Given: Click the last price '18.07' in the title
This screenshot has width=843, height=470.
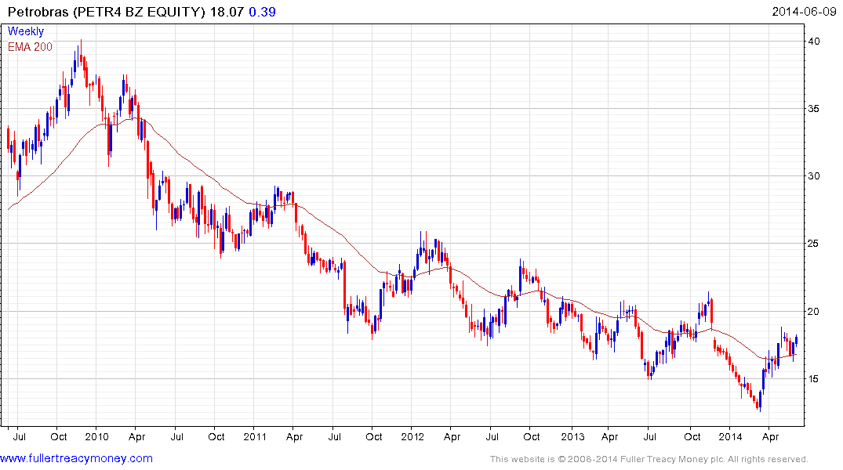Looking at the screenshot, I should [227, 12].
